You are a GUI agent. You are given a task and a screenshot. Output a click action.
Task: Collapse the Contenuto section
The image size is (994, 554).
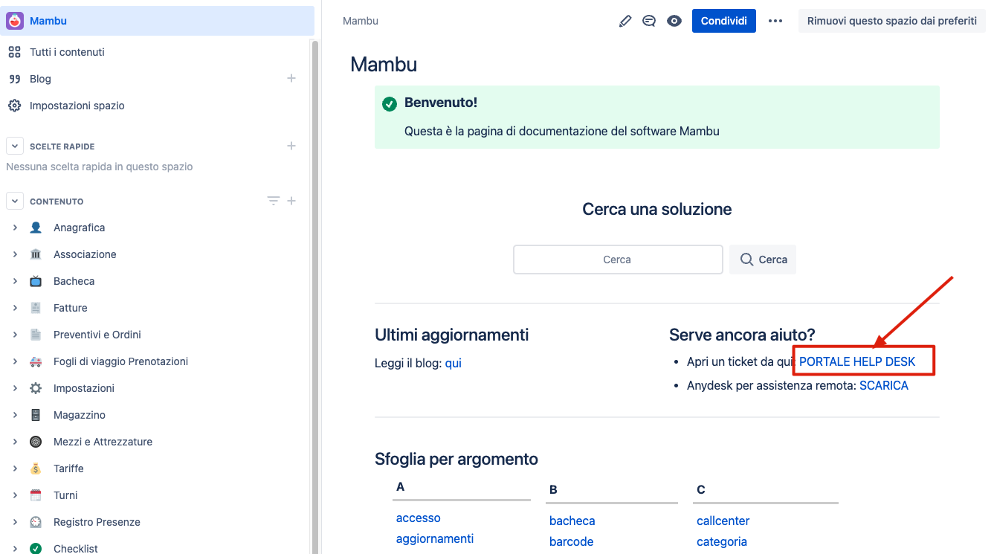click(15, 201)
